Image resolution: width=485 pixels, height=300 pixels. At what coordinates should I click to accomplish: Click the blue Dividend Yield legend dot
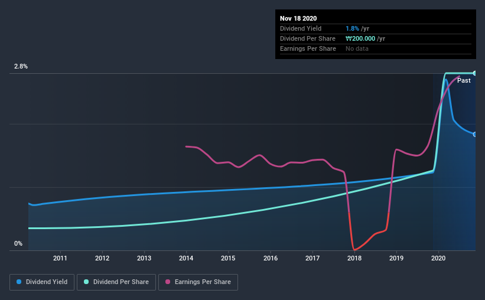pos(19,282)
